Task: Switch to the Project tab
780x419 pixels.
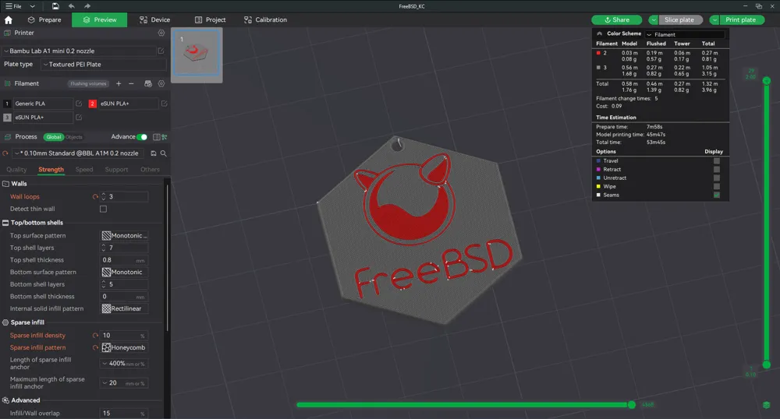Action: [210, 19]
